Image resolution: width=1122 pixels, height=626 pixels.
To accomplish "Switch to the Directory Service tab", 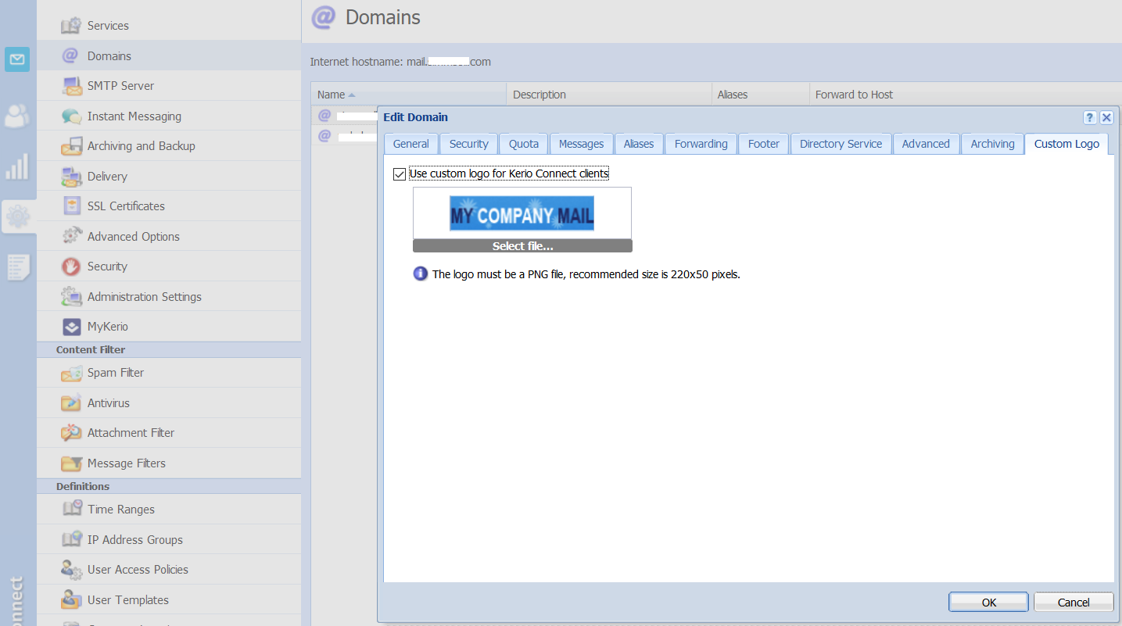I will pyautogui.click(x=841, y=144).
